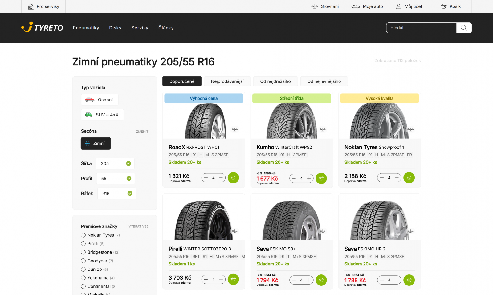Increase quantity for Kumho WinterCraft WP52

coord(309,178)
